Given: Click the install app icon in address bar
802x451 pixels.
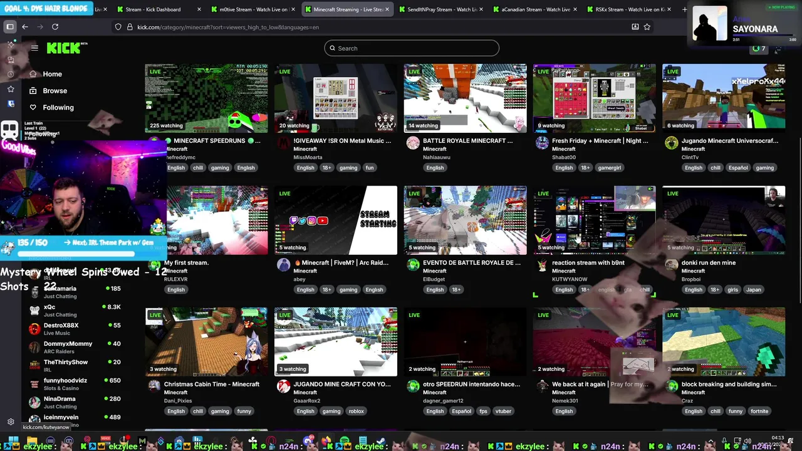Looking at the screenshot, I should [x=635, y=27].
